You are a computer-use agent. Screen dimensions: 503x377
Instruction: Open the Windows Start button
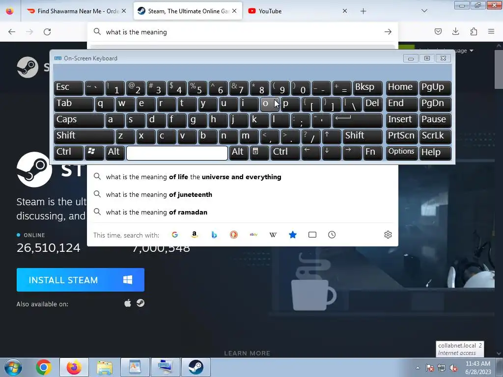12,367
